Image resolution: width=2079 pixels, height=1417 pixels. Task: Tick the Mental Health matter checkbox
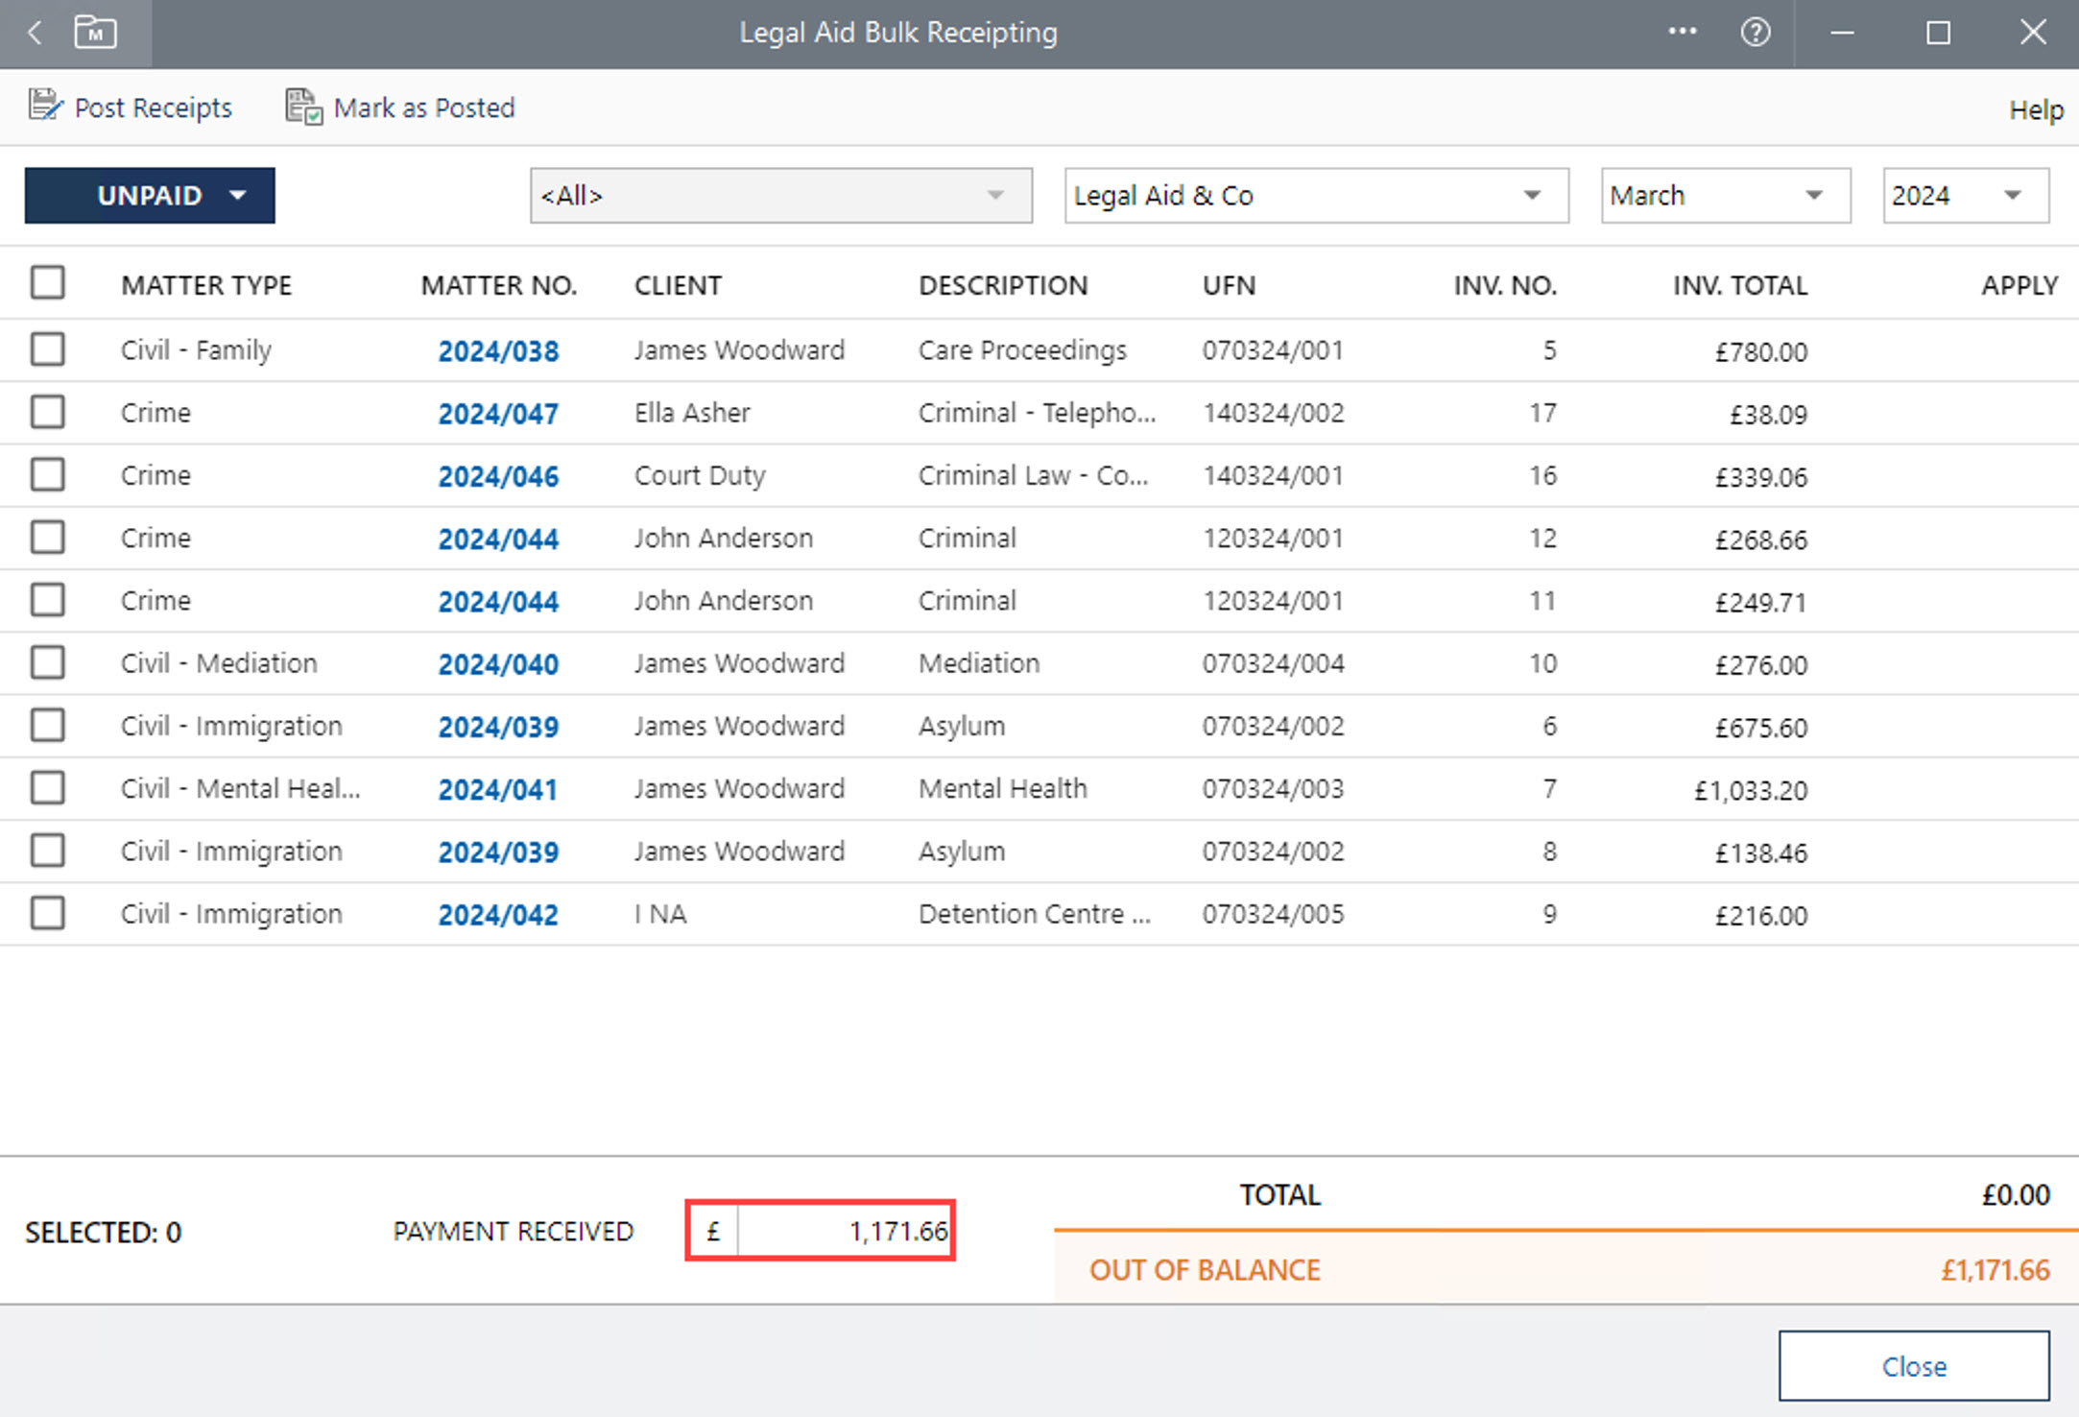point(47,788)
